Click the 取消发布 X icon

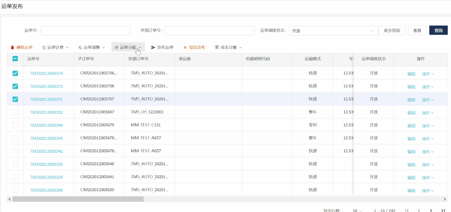pyautogui.click(x=185, y=48)
